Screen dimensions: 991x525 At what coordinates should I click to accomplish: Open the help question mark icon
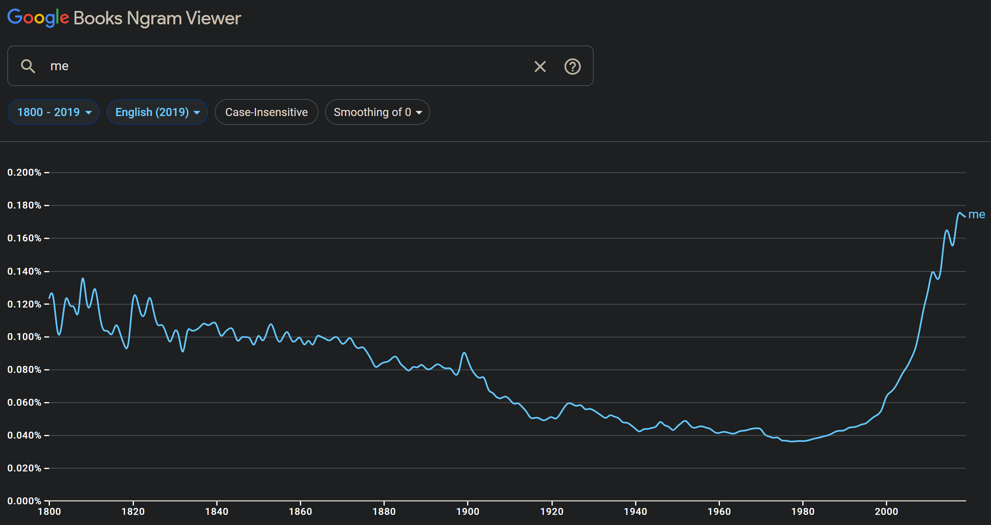click(x=572, y=66)
